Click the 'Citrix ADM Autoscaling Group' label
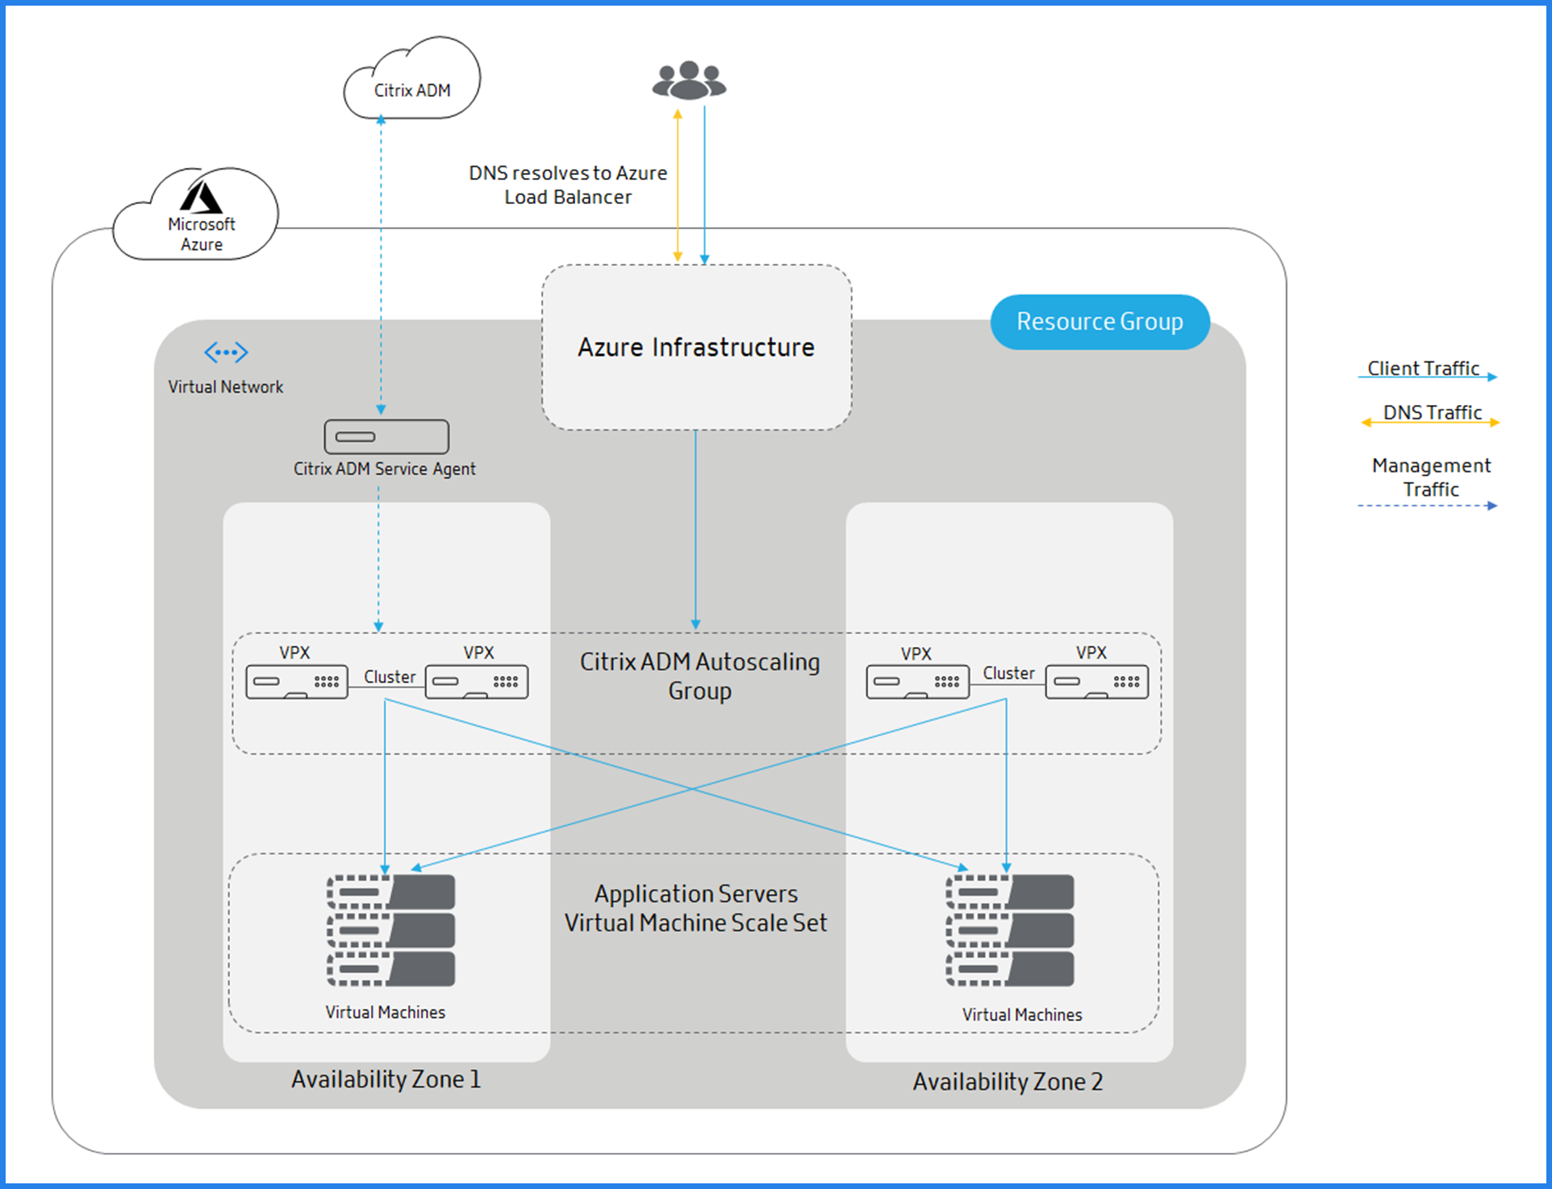 point(699,676)
